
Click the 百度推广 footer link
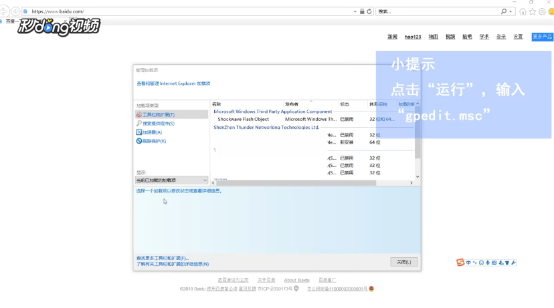tap(327, 280)
